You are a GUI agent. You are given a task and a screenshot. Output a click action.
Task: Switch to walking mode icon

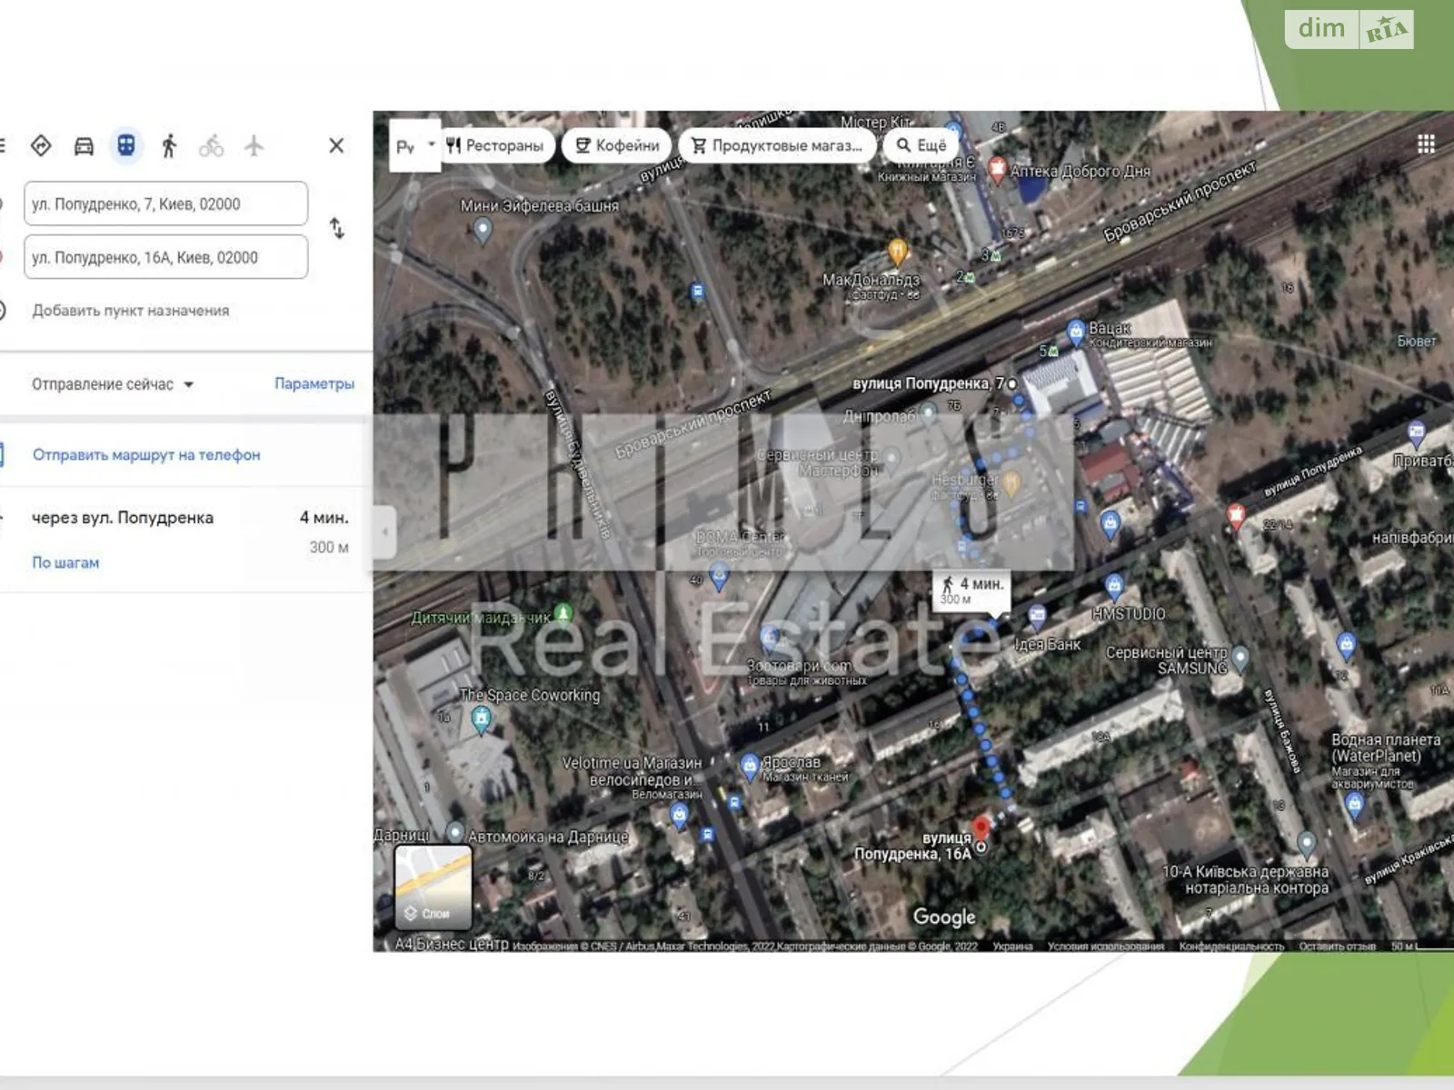pyautogui.click(x=169, y=145)
